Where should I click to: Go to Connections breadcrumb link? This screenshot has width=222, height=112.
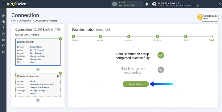pyautogui.click(x=25, y=21)
